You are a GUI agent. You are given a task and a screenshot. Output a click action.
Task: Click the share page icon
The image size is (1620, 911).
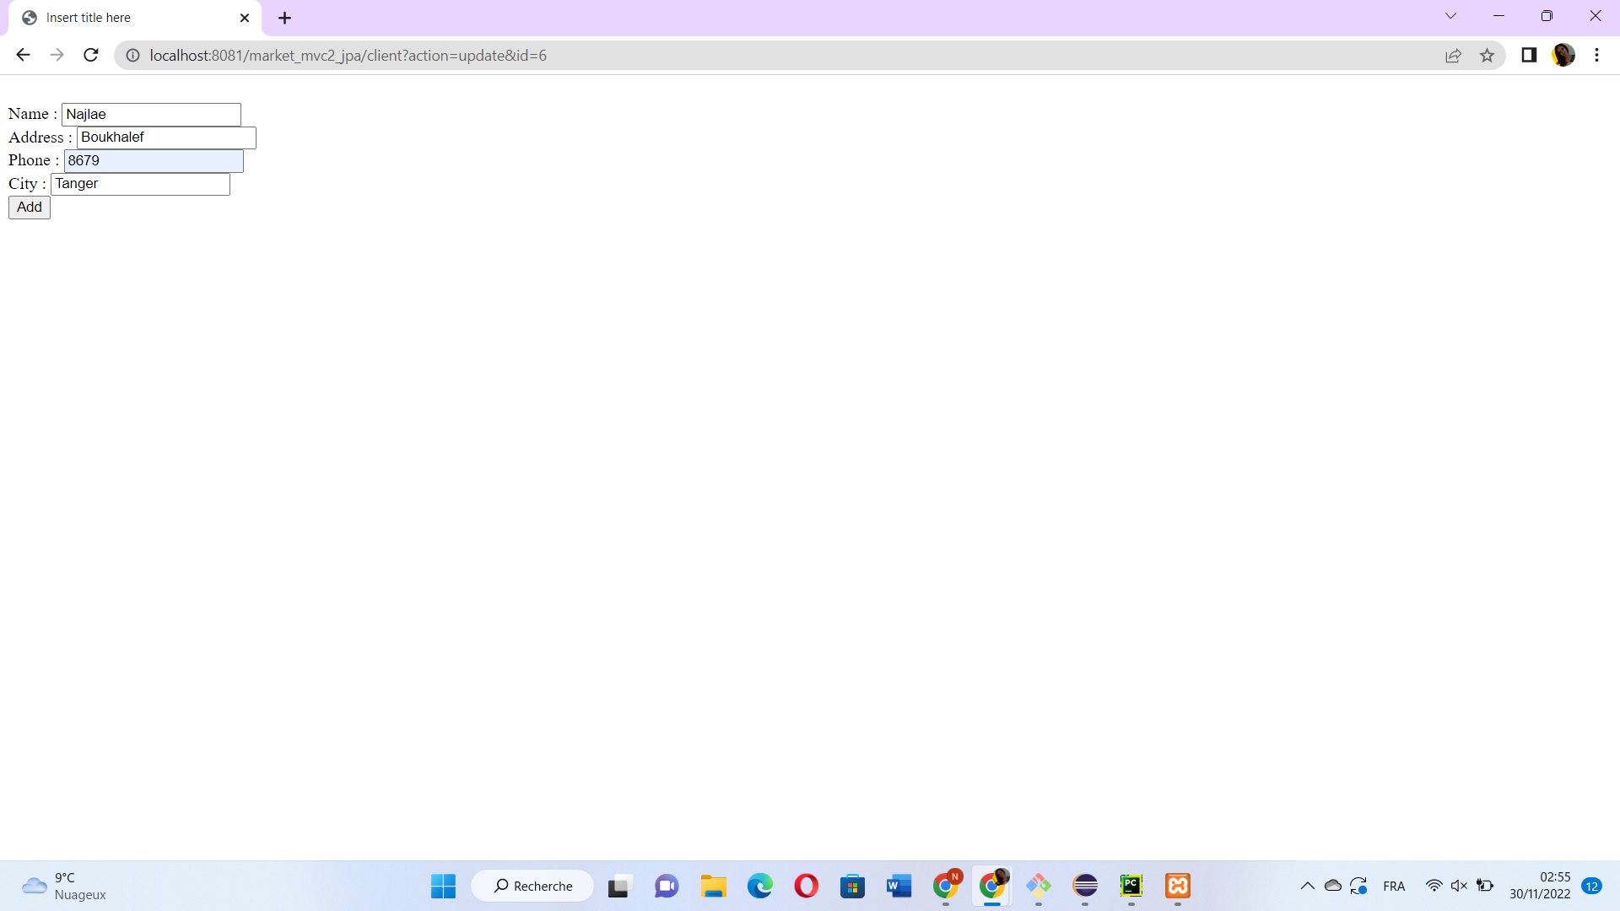click(1453, 56)
